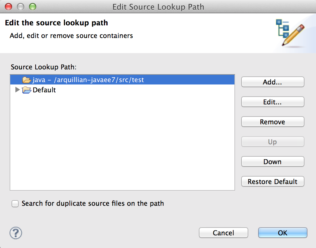Enable search for duplicate source files

[x=15, y=204]
